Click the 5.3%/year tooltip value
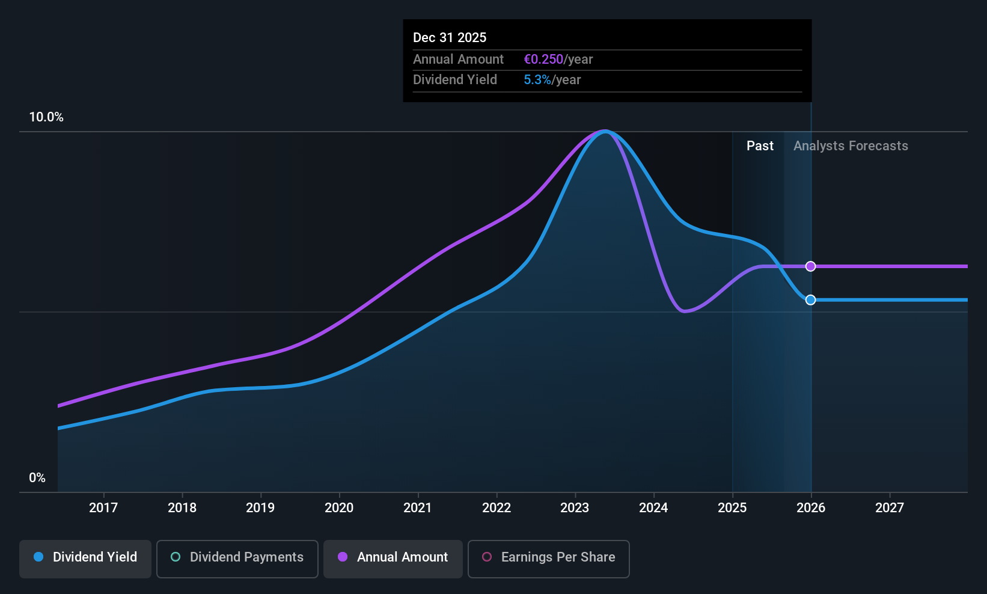987x594 pixels. pos(552,80)
